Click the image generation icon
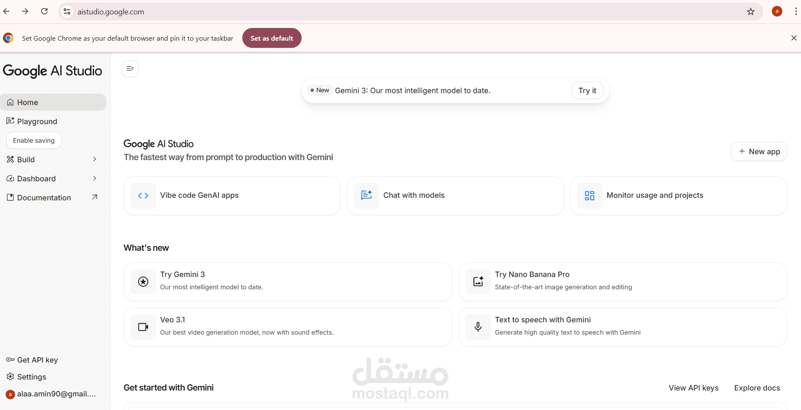This screenshot has height=410, width=801. 478,282
